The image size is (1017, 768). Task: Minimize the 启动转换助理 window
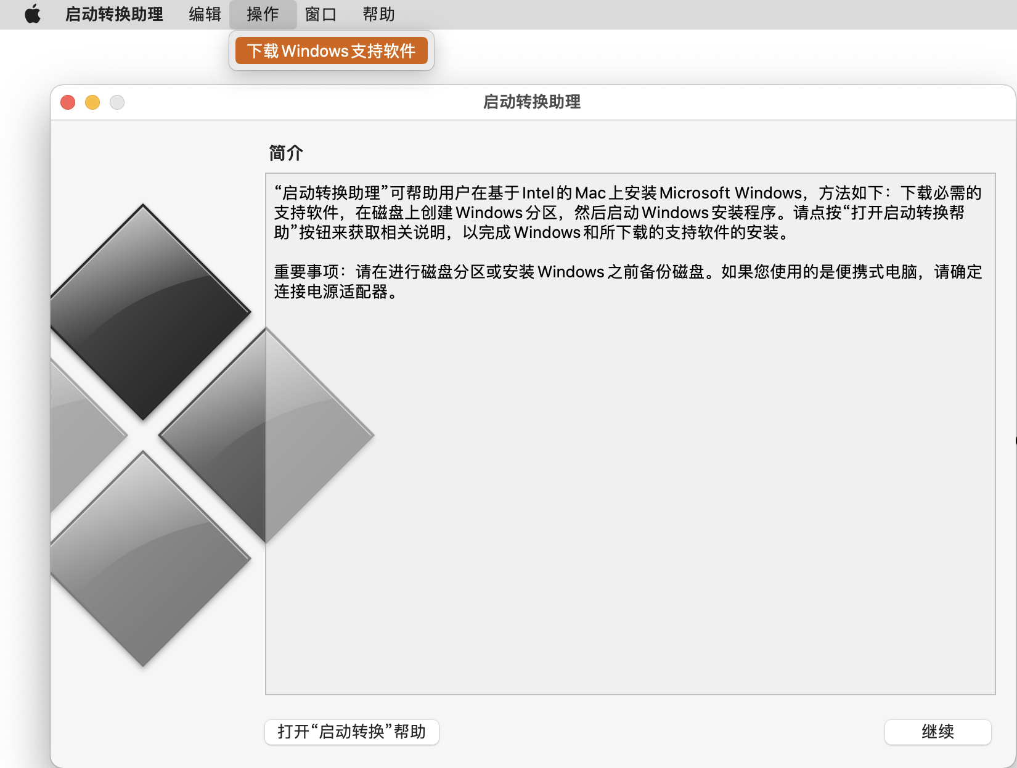92,102
